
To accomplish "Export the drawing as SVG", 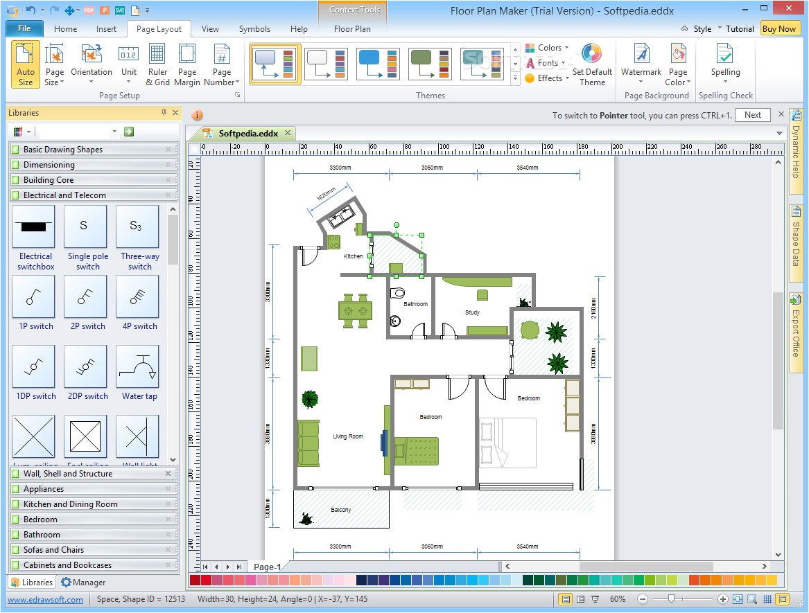I will [x=119, y=10].
